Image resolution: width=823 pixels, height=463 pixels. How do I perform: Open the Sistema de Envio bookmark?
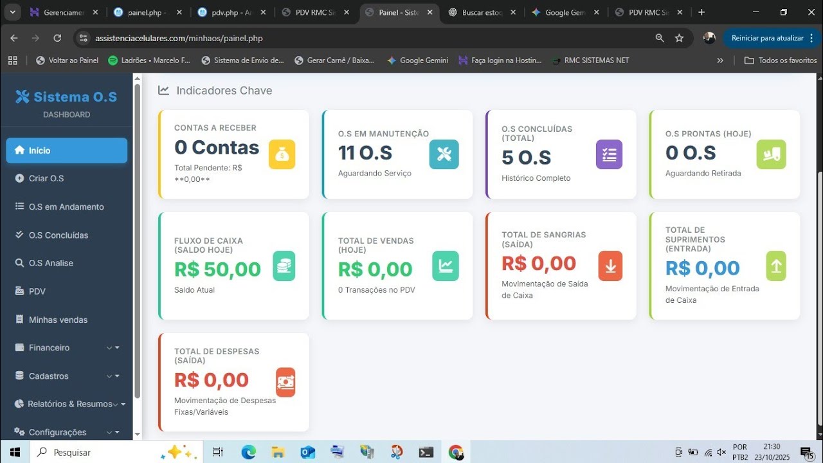coord(242,60)
